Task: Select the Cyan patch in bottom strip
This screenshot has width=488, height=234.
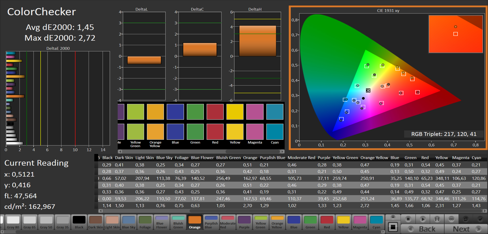Action: [x=376, y=222]
